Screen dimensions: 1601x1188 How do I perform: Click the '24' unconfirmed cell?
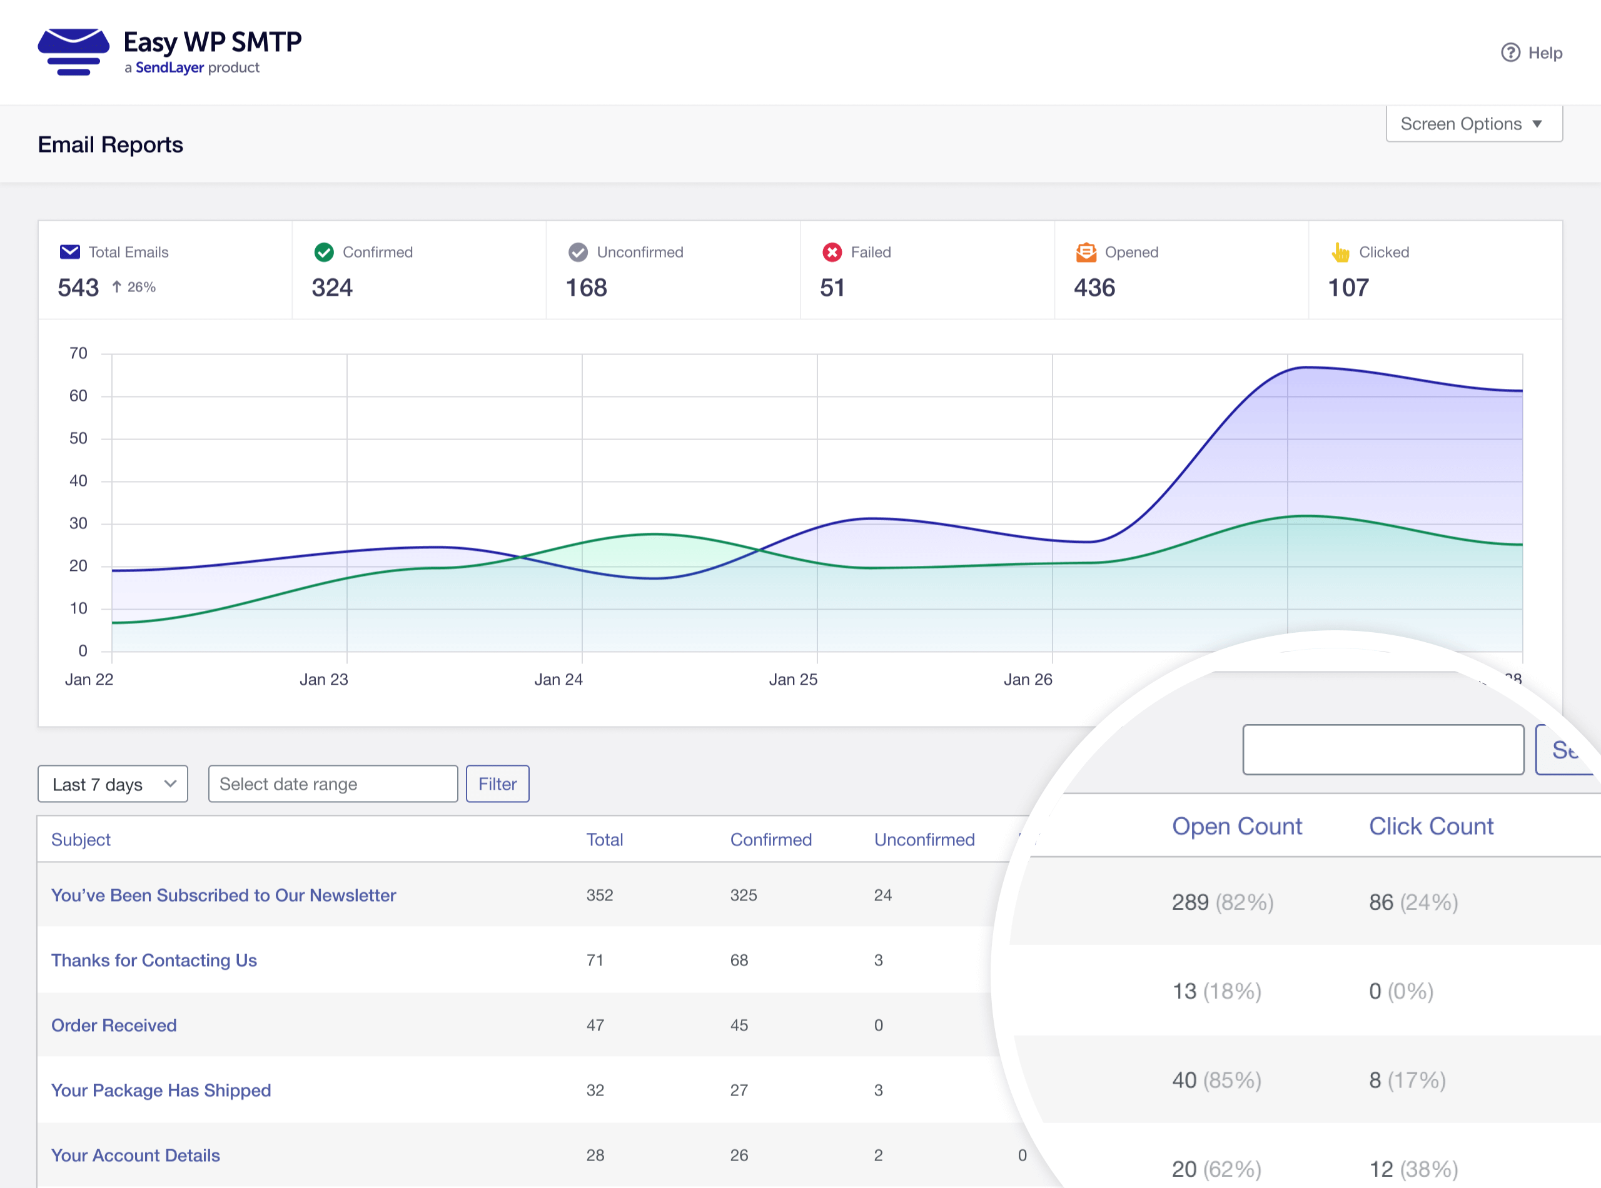coord(882,895)
